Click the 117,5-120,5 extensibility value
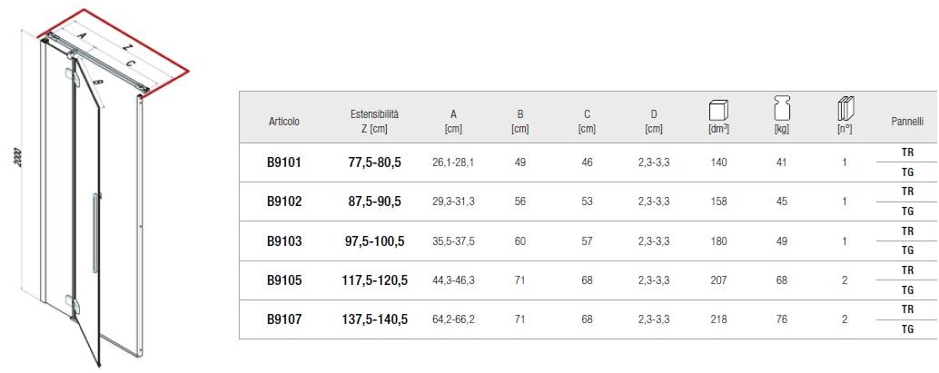Viewport: 939px width, 373px height. click(x=374, y=280)
